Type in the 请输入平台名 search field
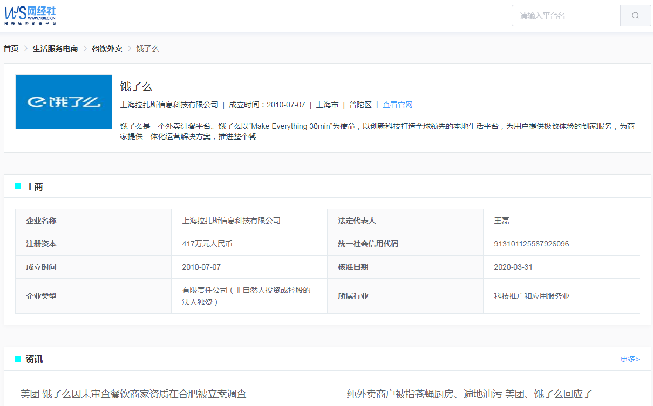 pos(566,16)
